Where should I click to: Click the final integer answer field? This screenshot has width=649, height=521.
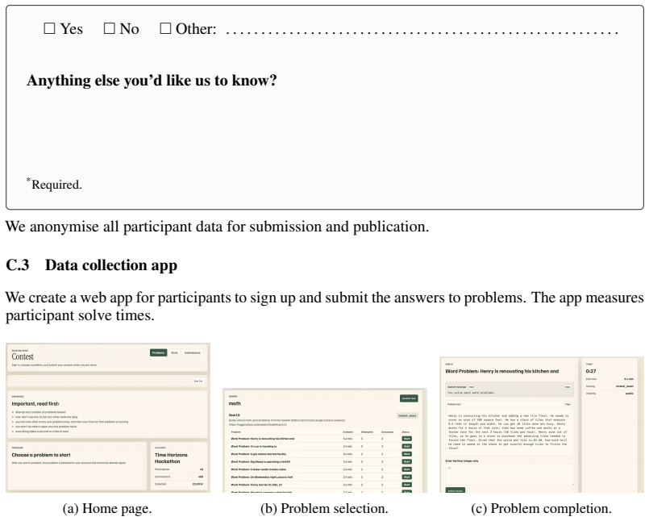point(510,474)
